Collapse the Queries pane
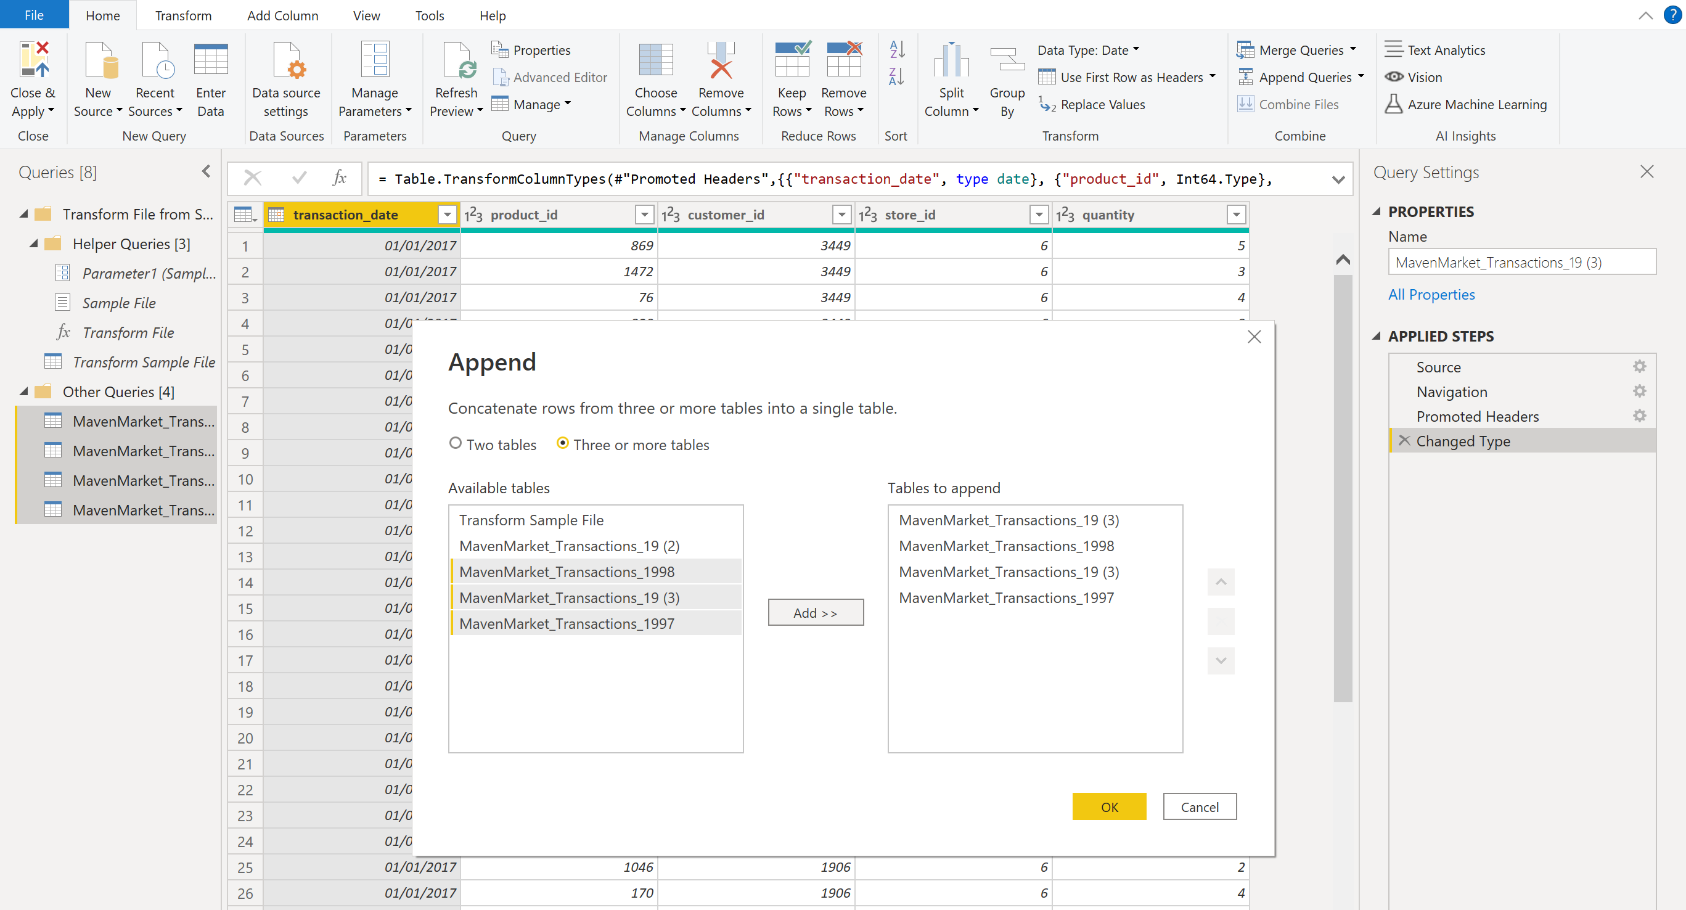This screenshot has height=910, width=1686. point(206,171)
